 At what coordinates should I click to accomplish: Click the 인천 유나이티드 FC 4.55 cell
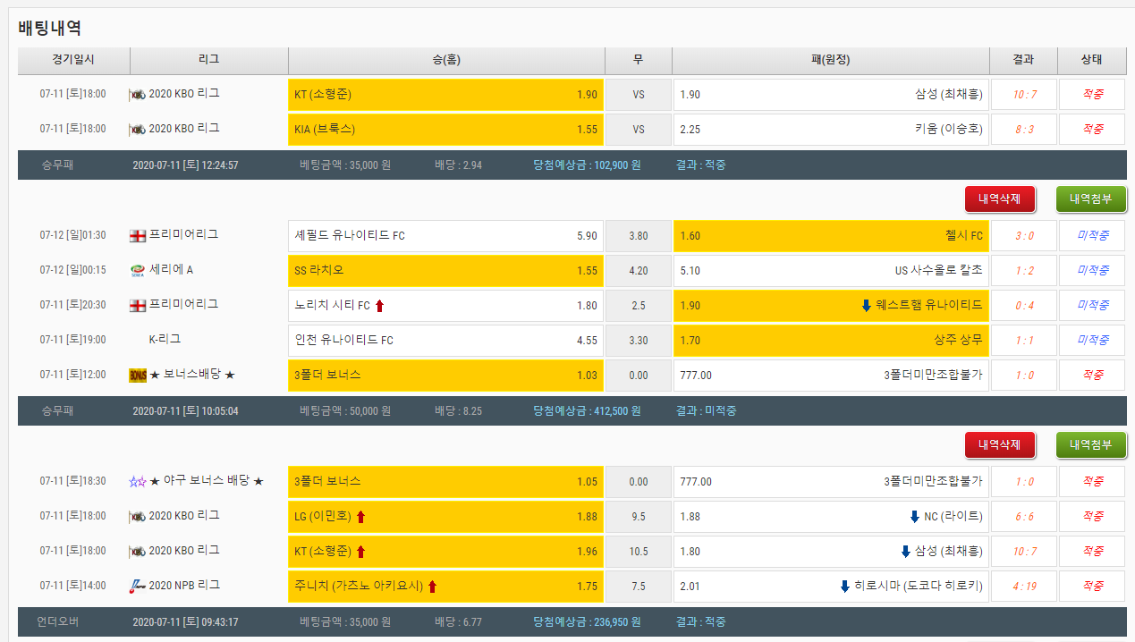[x=445, y=341]
